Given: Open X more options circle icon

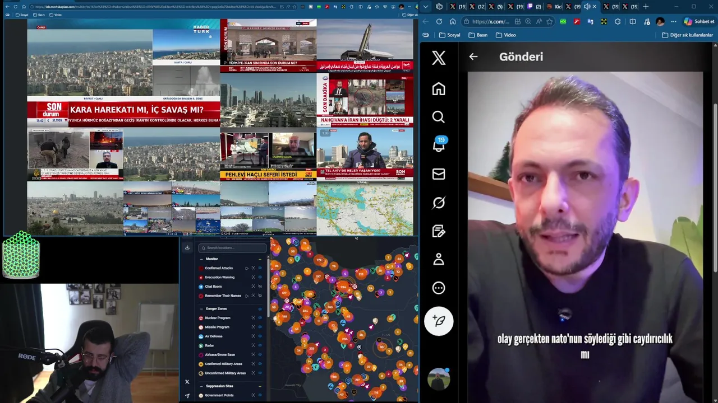Looking at the screenshot, I should (439, 288).
